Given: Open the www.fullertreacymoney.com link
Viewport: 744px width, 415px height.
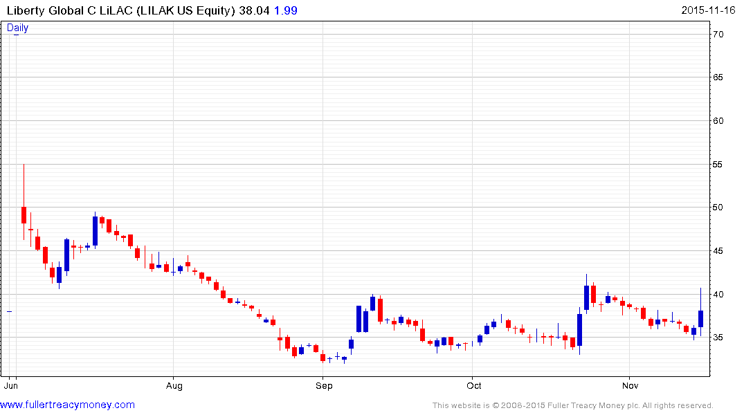Looking at the screenshot, I should pos(67,405).
